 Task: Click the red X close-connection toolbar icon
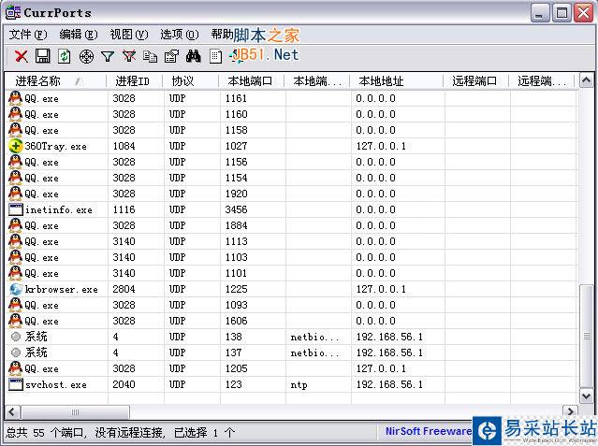(x=21, y=56)
